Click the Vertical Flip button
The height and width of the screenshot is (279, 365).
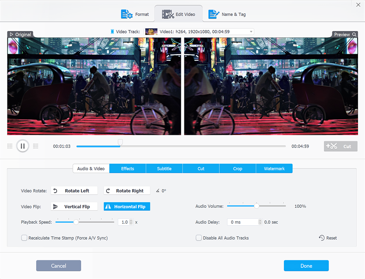pos(74,207)
